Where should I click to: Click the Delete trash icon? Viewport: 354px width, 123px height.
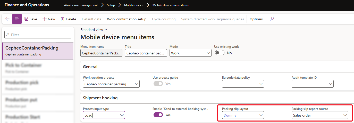(63, 19)
